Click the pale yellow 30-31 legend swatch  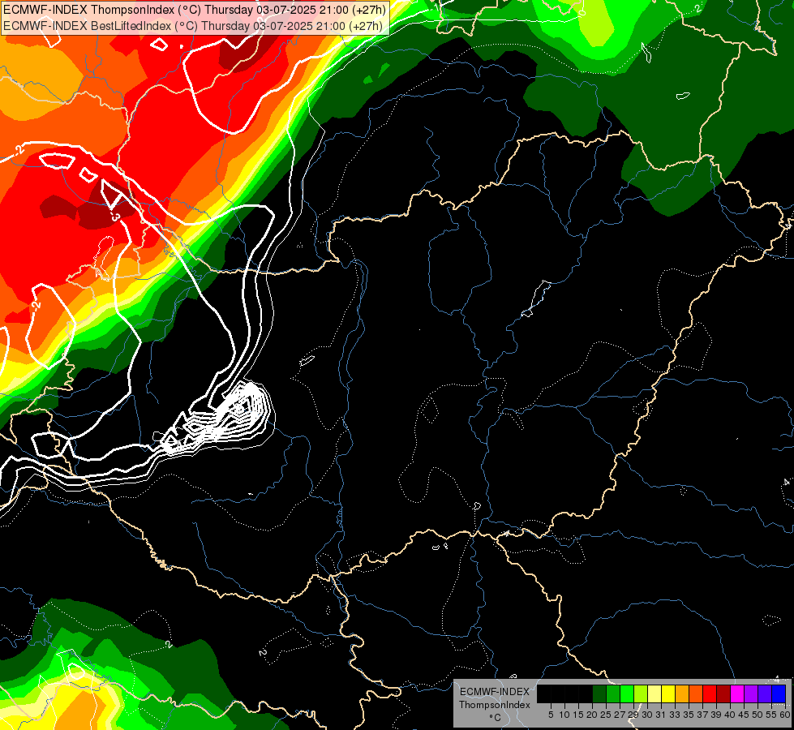655,693
